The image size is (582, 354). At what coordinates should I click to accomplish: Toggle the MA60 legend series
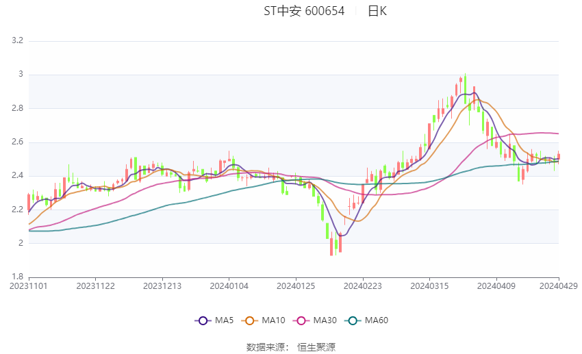point(366,320)
